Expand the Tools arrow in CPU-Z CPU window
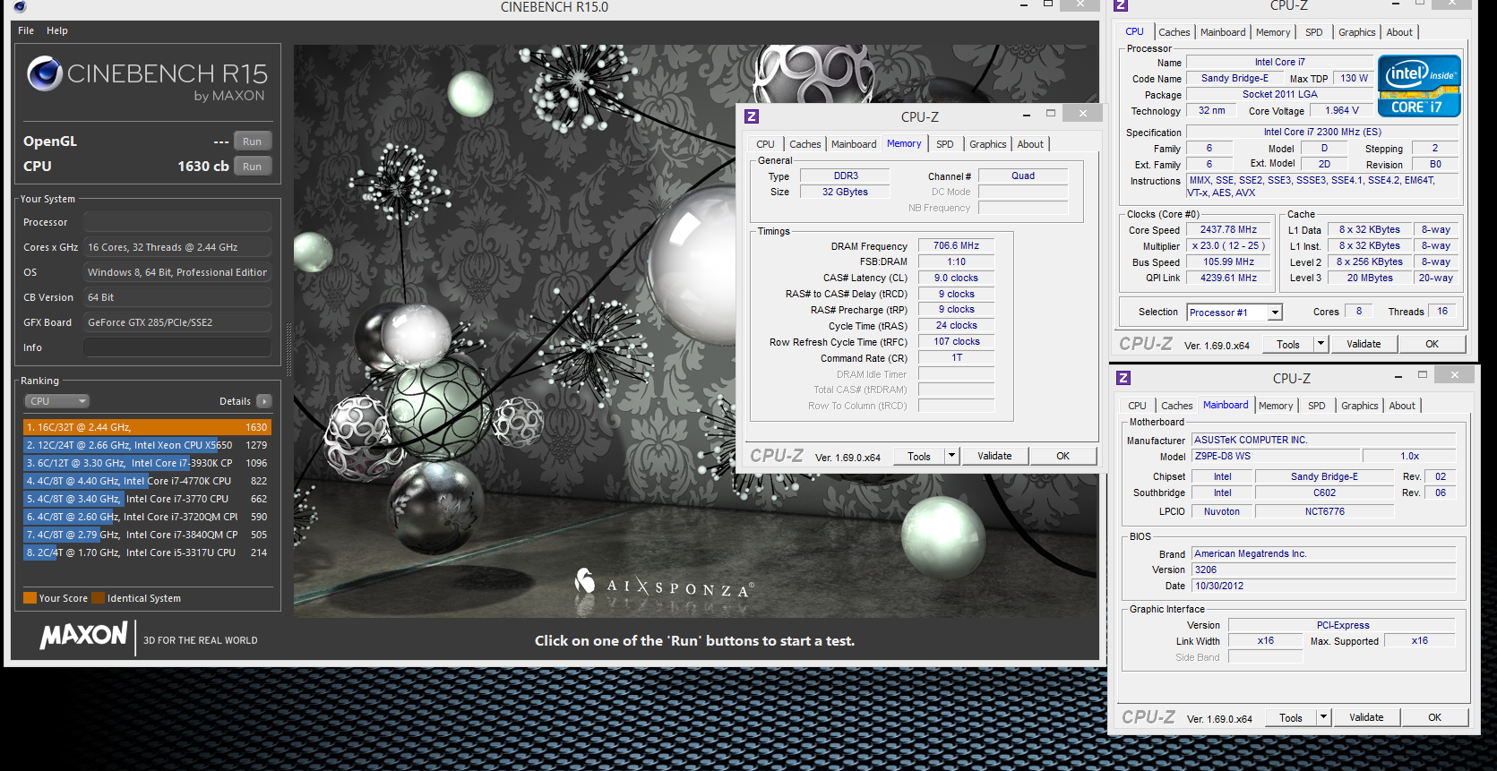 coord(1321,344)
